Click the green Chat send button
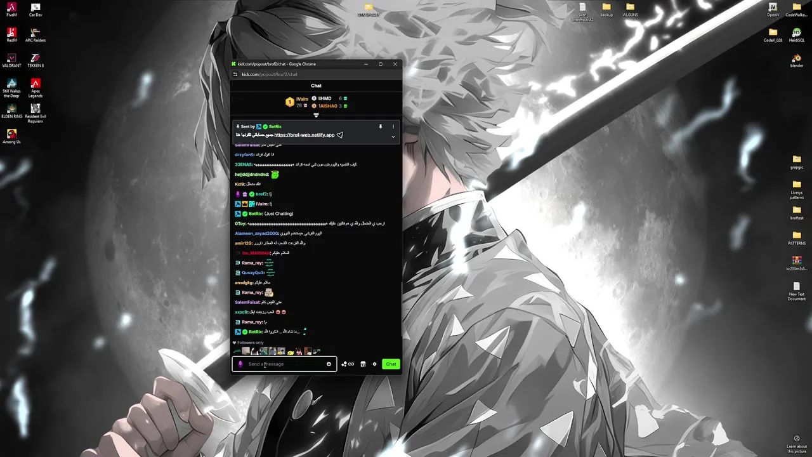Image resolution: width=812 pixels, height=457 pixels. [391, 364]
